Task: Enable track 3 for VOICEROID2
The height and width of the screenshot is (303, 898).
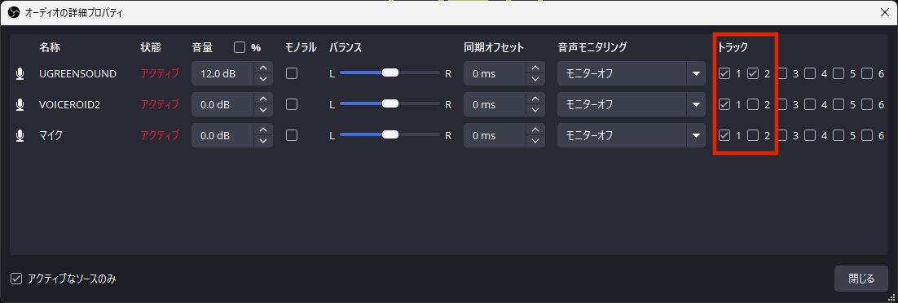Action: click(x=781, y=104)
